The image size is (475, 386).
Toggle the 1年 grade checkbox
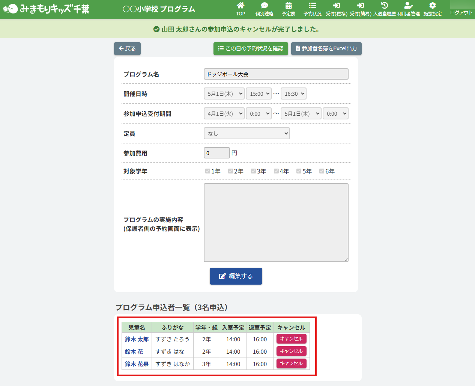pos(207,171)
